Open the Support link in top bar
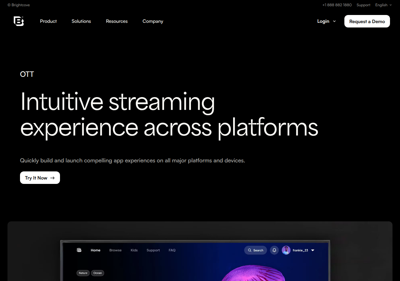The image size is (400, 281). coord(363,5)
